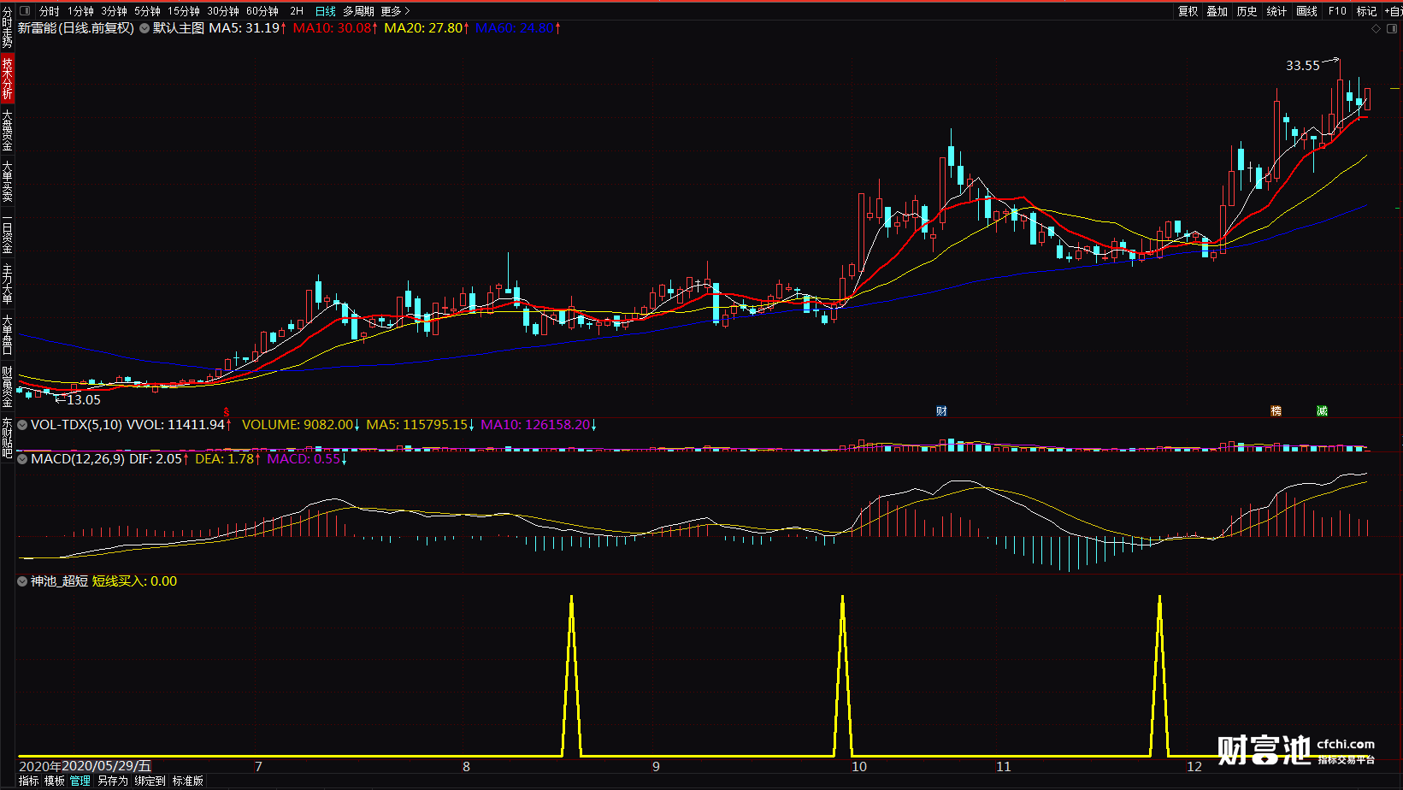Image resolution: width=1403 pixels, height=790 pixels.
Task: Click the 指标 bottom toolbar button
Action: click(x=29, y=781)
